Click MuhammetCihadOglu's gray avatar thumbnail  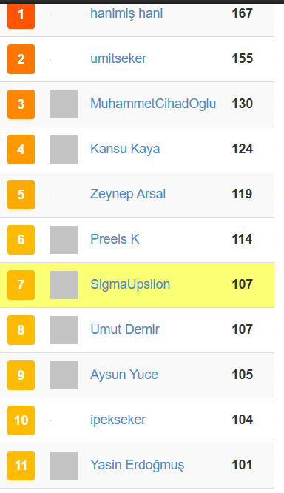(x=64, y=104)
